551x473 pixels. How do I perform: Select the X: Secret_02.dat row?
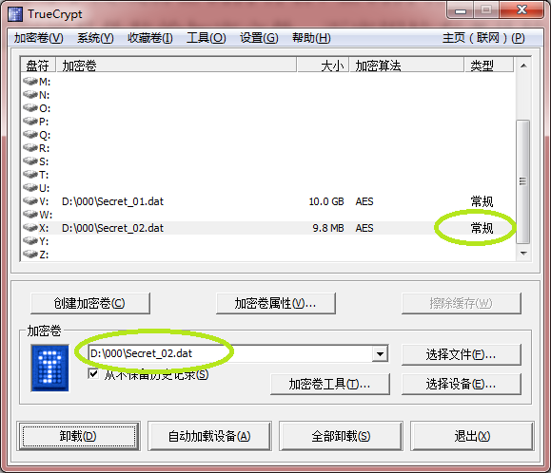pyautogui.click(x=268, y=228)
